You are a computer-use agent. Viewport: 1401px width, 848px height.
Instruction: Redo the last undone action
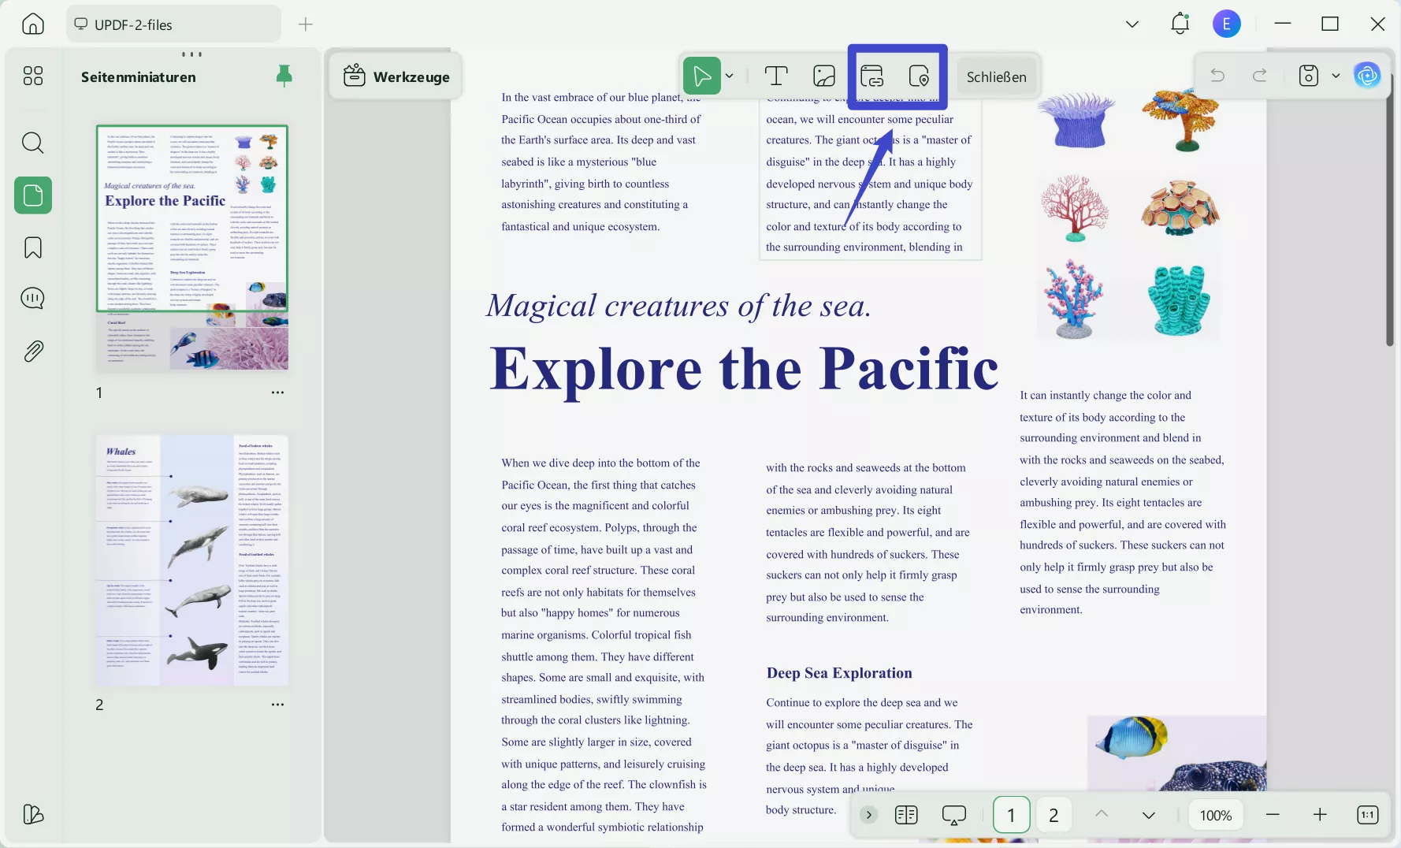1260,75
